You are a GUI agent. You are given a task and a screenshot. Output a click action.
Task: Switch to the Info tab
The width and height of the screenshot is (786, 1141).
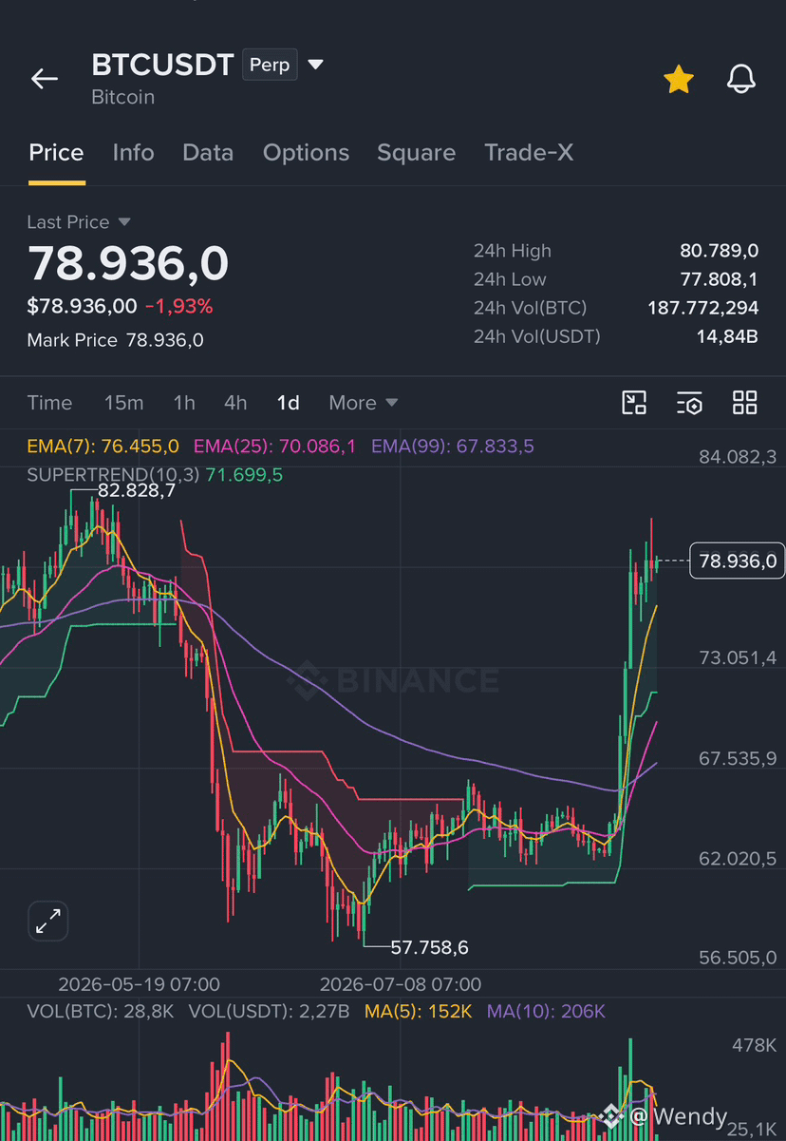click(133, 152)
